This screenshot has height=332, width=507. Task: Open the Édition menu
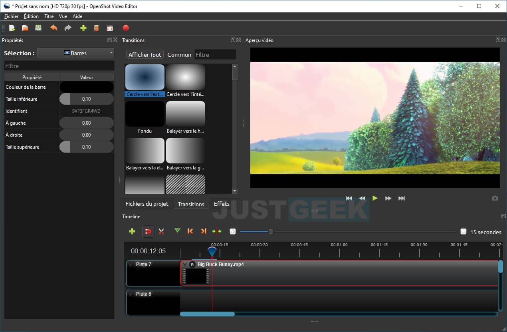point(31,16)
